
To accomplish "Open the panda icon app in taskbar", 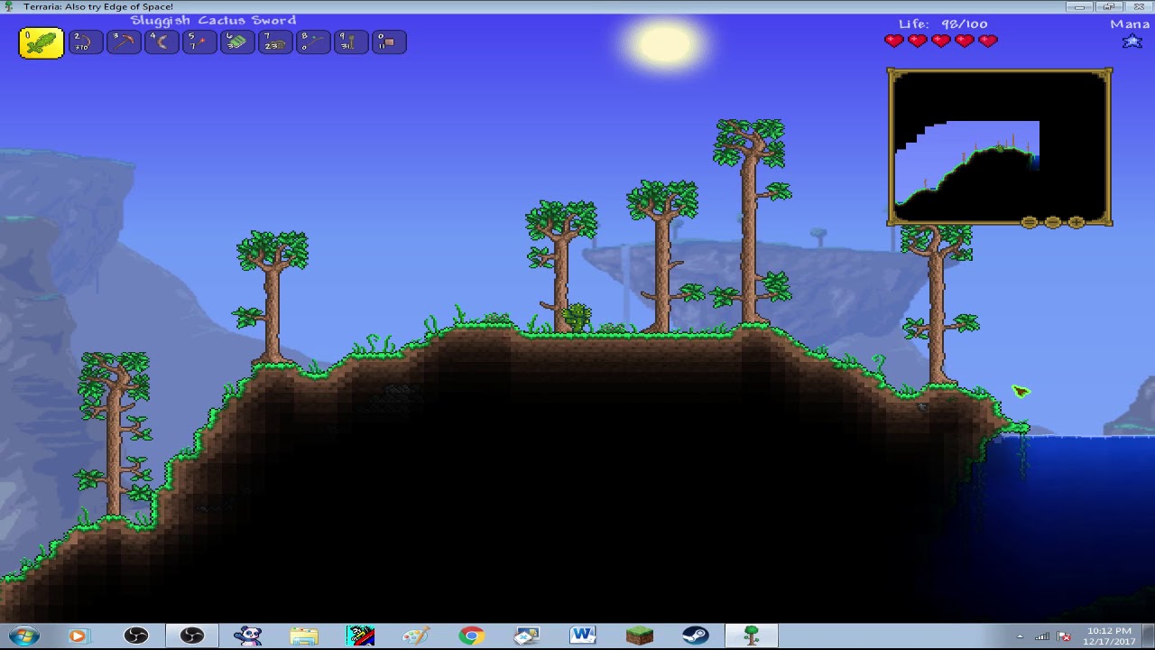I will point(247,636).
